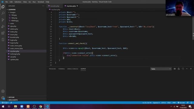194x109 pixels.
Task: Switch to the koneksi.php editor tab
Action: click(55, 6)
